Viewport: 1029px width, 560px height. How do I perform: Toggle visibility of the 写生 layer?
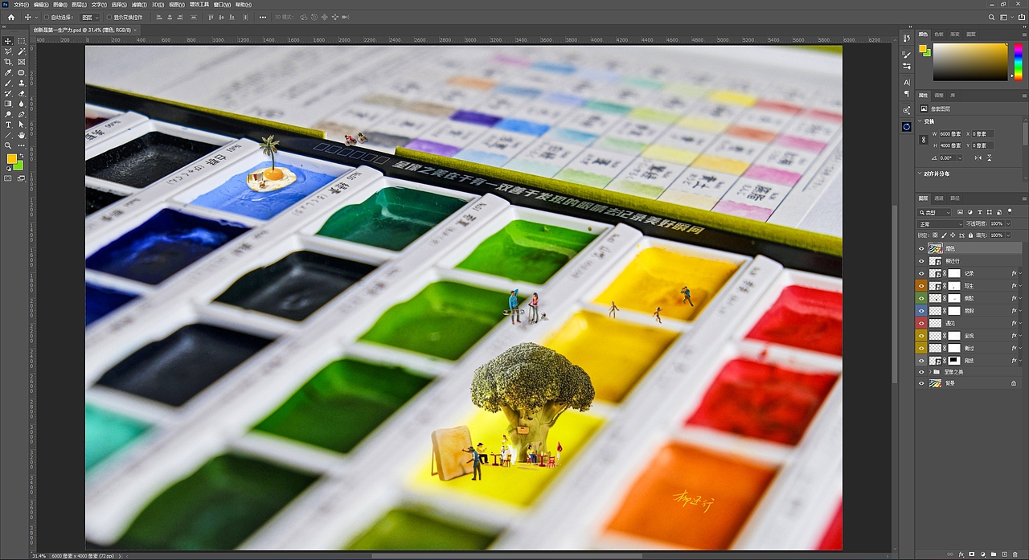(921, 286)
